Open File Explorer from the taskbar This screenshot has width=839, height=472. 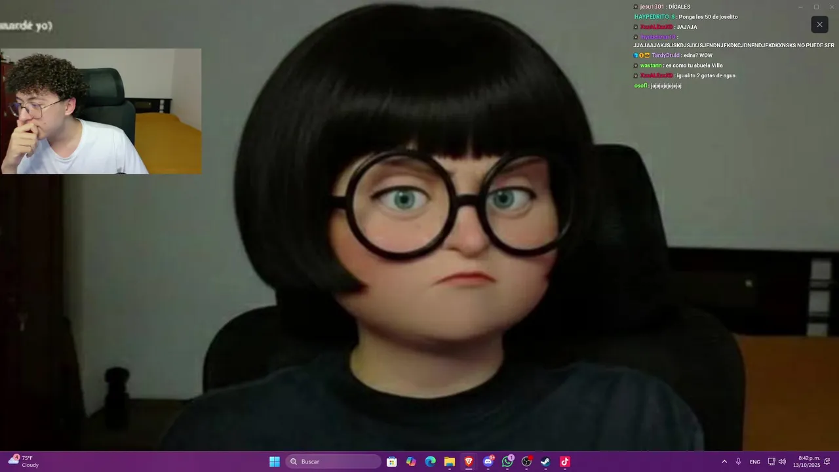coord(450,462)
